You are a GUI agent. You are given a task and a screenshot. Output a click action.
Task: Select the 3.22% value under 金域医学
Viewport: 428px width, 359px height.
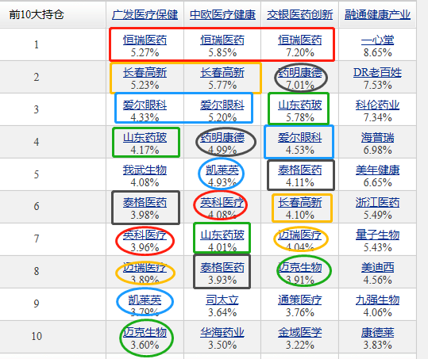click(x=300, y=345)
